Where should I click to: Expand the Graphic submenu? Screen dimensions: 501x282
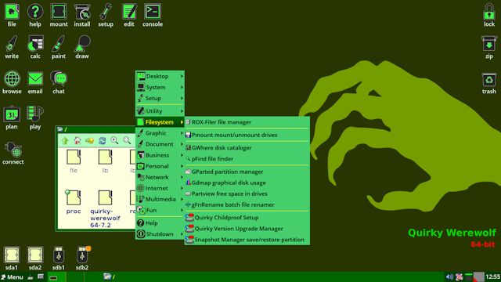160,133
